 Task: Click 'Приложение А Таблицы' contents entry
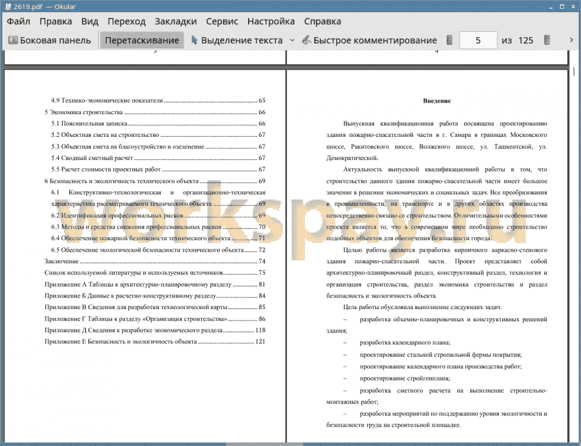tap(155, 284)
